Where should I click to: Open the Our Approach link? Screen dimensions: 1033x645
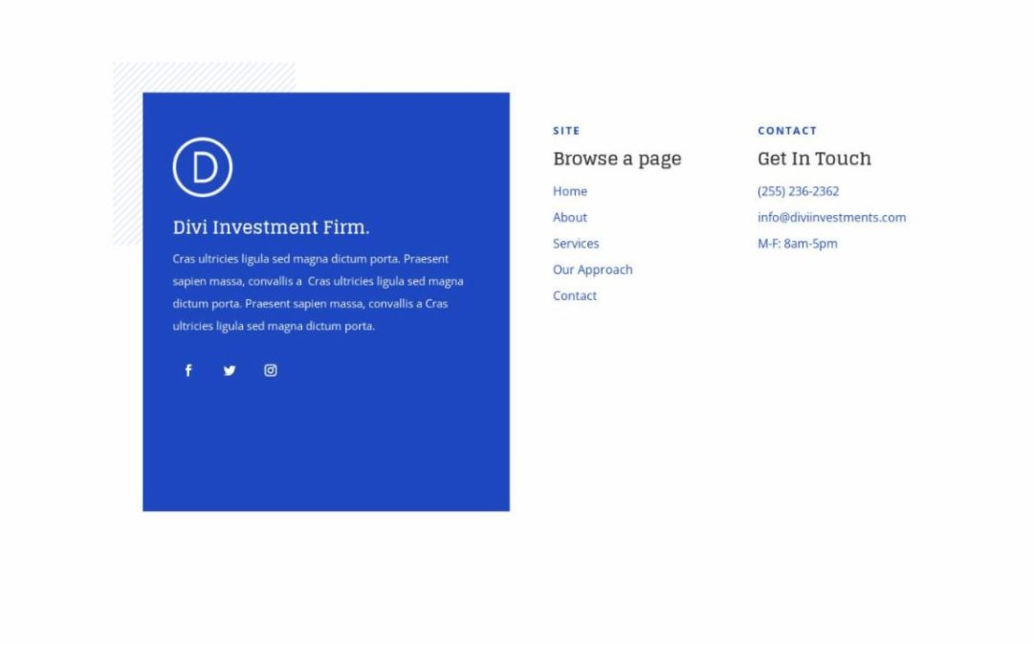592,269
